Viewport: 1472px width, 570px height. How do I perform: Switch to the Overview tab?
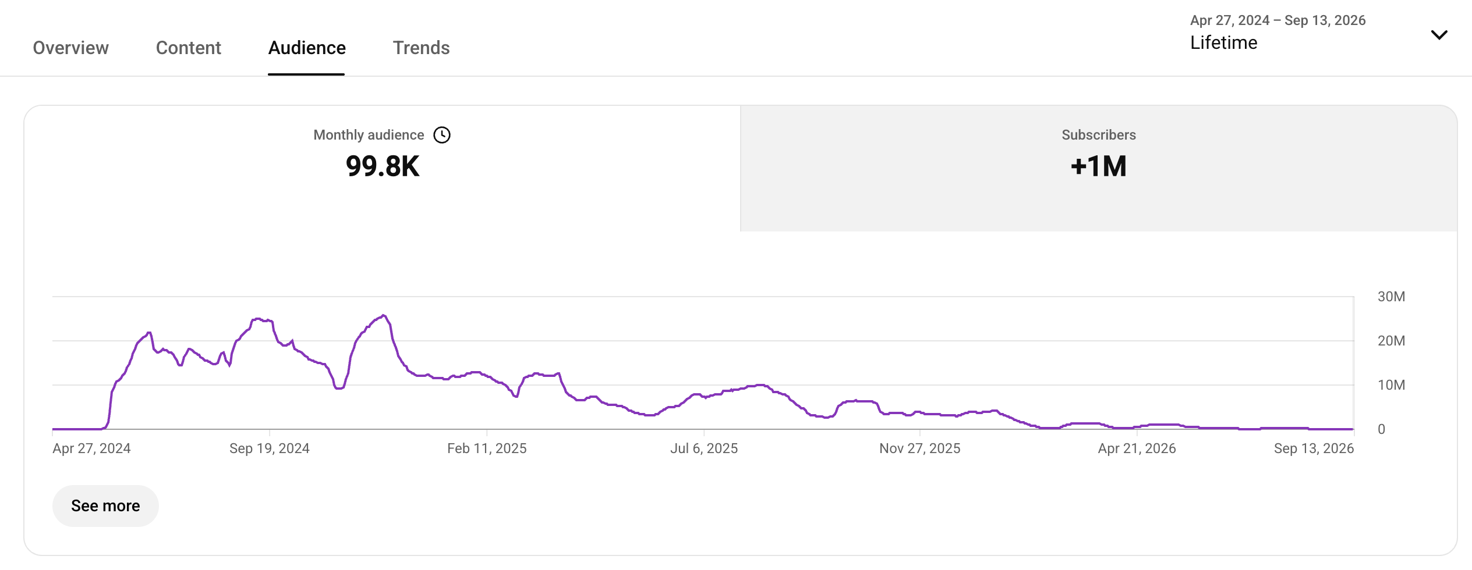coord(70,48)
